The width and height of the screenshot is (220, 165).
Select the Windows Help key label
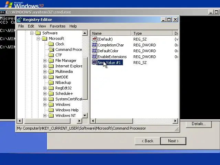tap(67, 110)
